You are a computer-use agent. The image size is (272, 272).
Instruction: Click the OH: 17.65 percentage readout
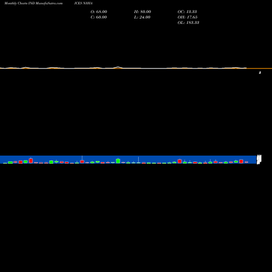coord(187,17)
